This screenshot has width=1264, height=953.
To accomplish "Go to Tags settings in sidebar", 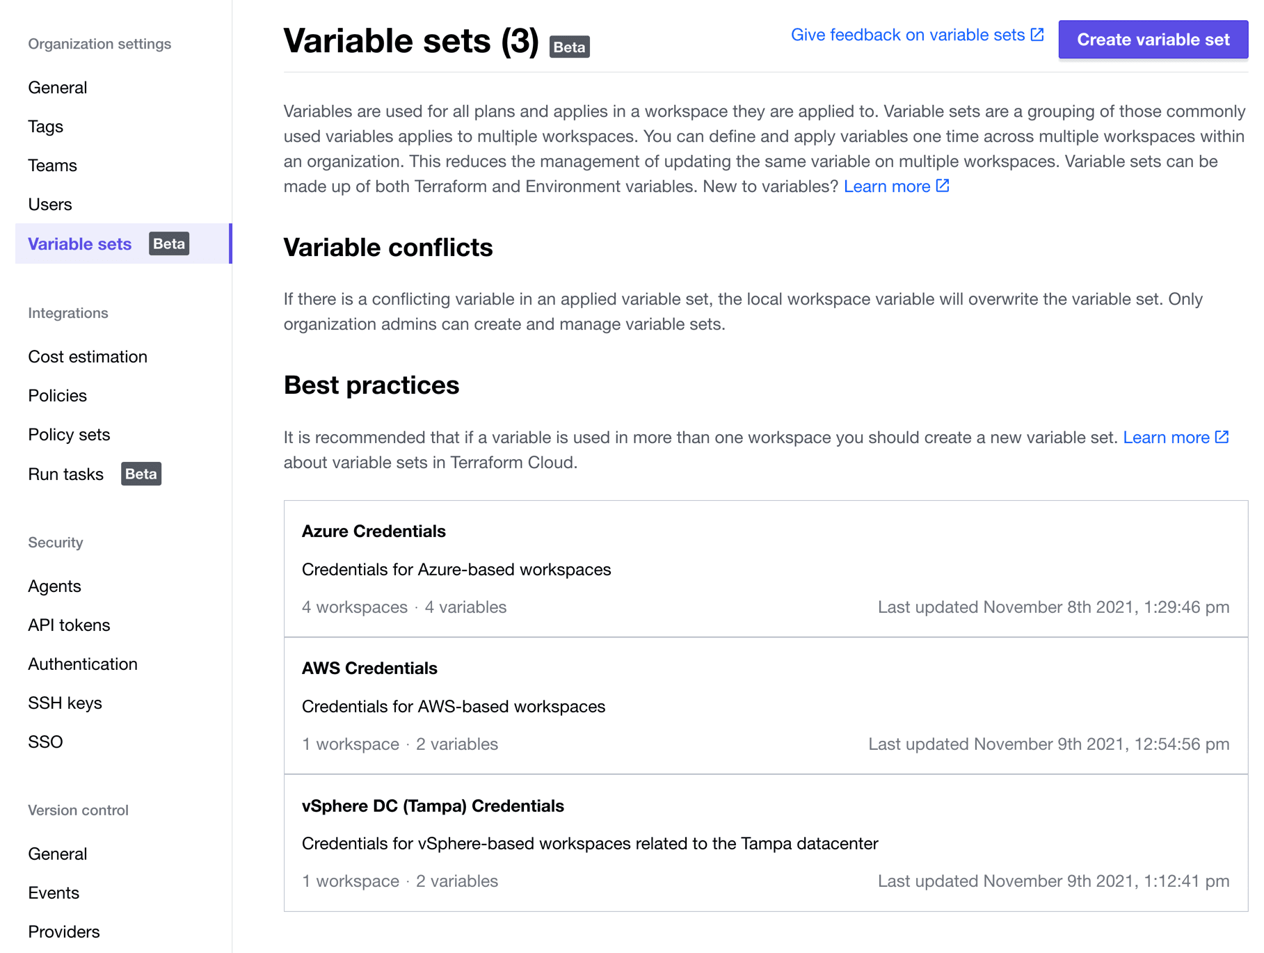I will tap(46, 127).
